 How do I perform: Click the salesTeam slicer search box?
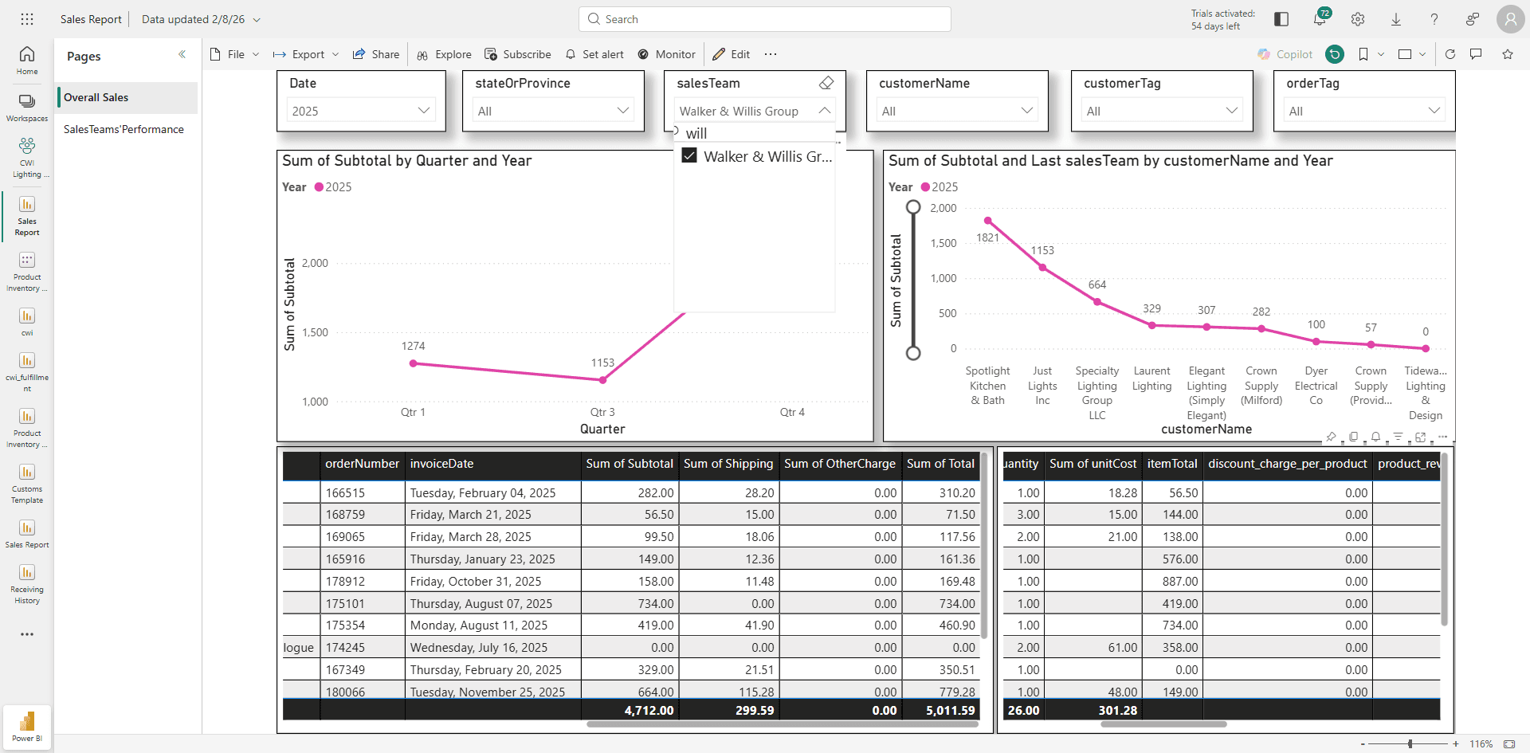tap(755, 133)
